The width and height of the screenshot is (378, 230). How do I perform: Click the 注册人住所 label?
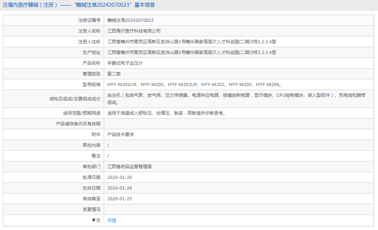89,42
